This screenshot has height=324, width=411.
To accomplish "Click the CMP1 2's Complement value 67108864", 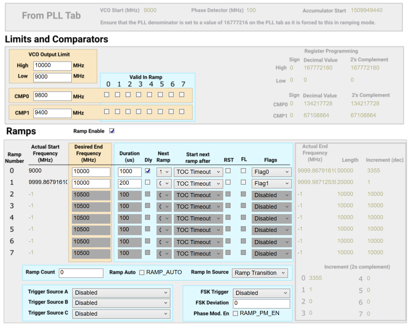I will [363, 115].
